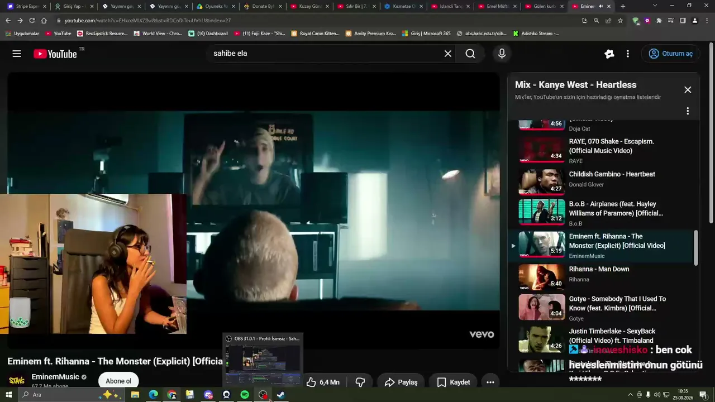Viewport: 715px width, 402px height.
Task: Switch to the Gülen kurbağa tab
Action: coord(545,6)
